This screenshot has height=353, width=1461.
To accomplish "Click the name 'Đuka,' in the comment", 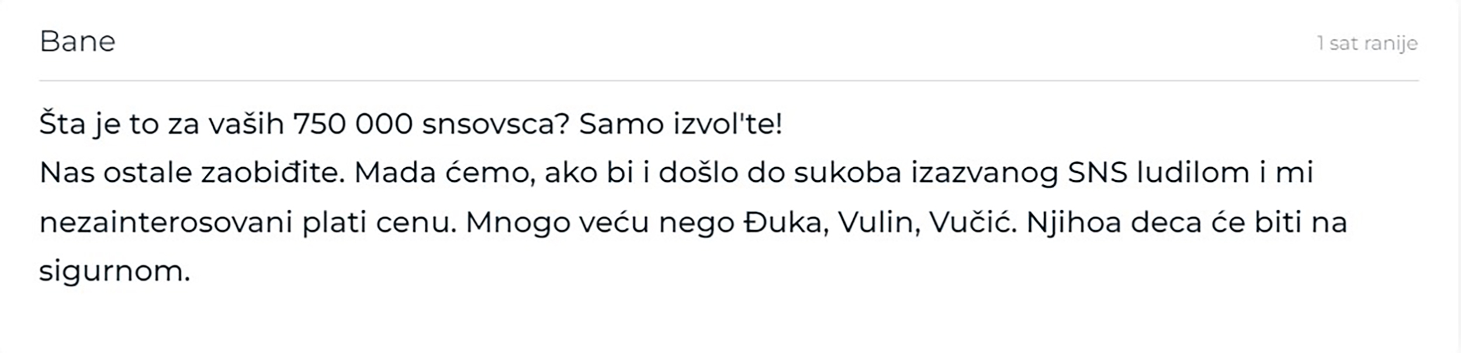I will (786, 223).
